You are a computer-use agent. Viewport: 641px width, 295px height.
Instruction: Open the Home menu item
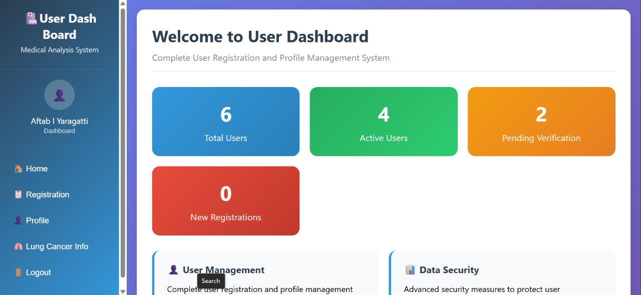pyautogui.click(x=37, y=168)
